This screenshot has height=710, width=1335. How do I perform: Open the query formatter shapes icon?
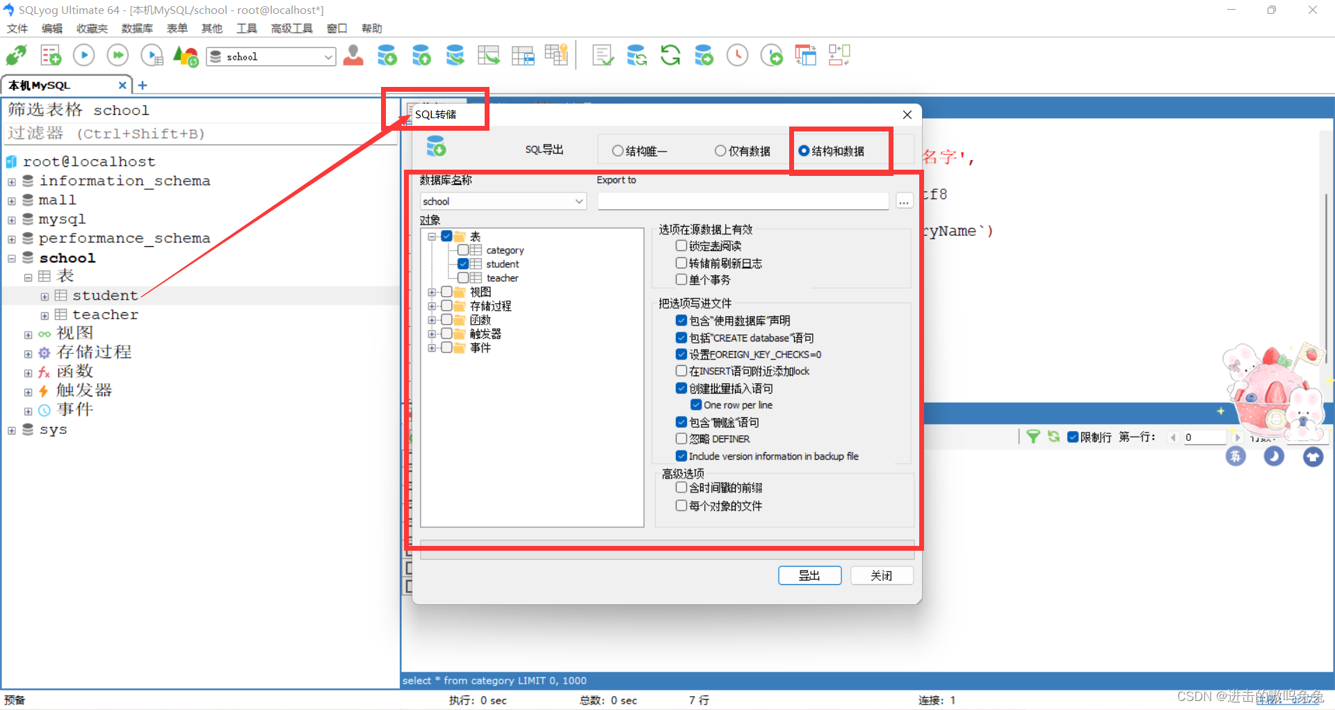186,56
